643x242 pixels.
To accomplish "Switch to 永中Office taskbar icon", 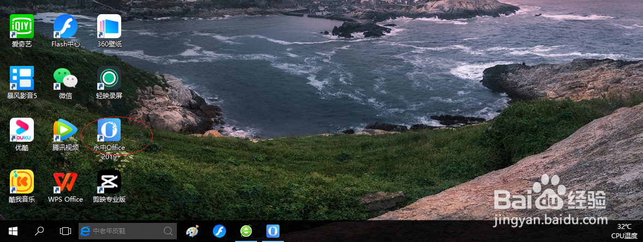I will [x=273, y=231].
